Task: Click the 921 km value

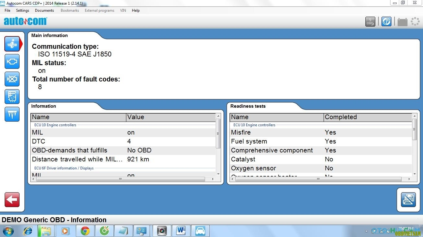Action: (x=138, y=159)
